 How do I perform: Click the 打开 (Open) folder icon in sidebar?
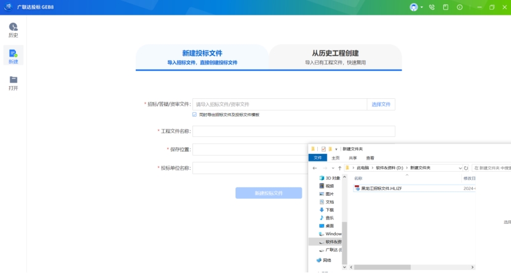click(x=13, y=82)
